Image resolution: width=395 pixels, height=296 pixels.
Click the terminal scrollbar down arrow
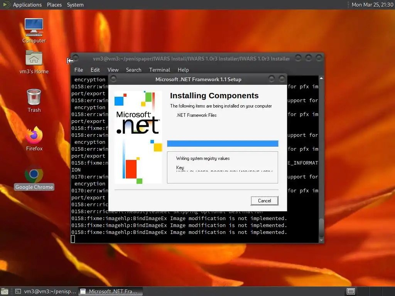click(321, 240)
